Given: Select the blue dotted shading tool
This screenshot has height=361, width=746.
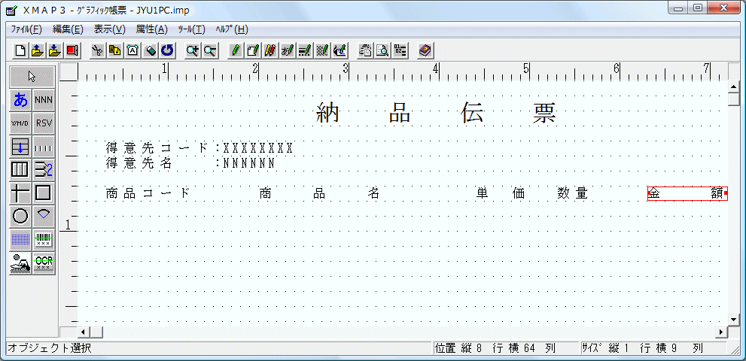Looking at the screenshot, I should (x=21, y=240).
